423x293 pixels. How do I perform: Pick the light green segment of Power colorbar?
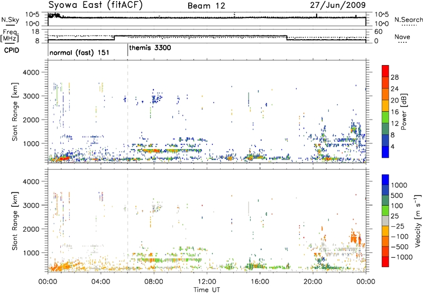pos(385,117)
